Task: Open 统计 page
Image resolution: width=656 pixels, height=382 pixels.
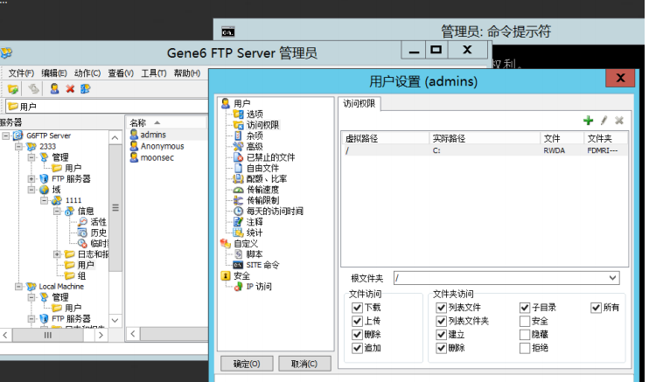Action: pyautogui.click(x=255, y=233)
